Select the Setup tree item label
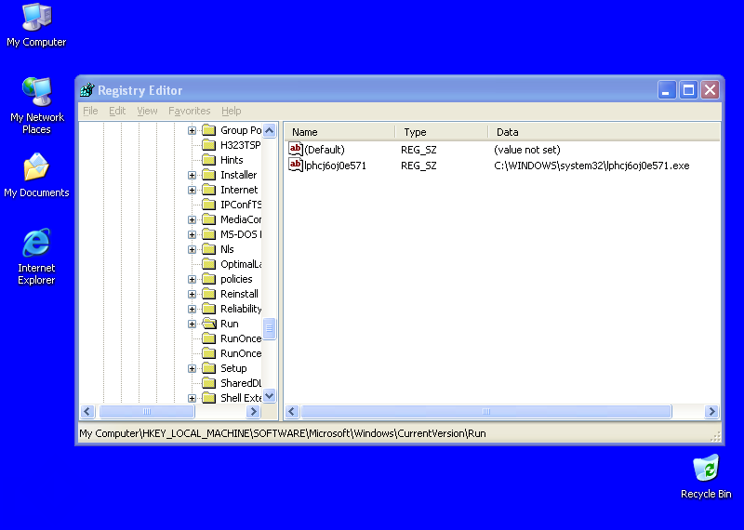This screenshot has width=744, height=530. [233, 368]
